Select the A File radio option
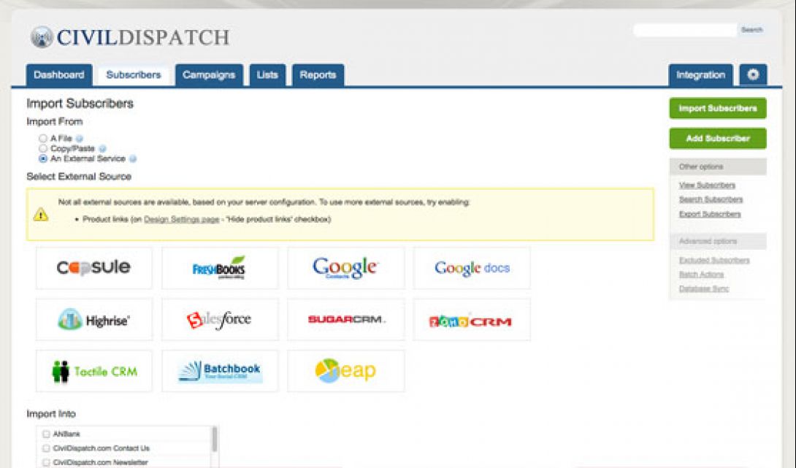This screenshot has height=468, width=796. 43,138
